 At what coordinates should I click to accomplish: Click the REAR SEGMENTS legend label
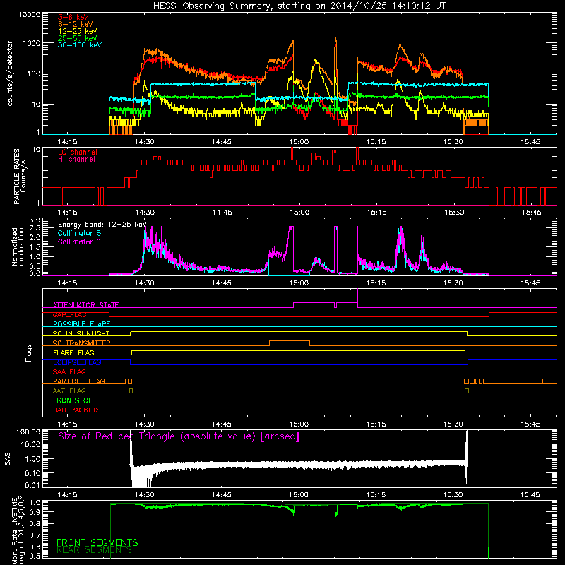tap(95, 550)
